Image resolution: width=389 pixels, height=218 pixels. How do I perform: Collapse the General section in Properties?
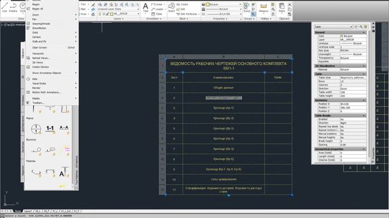point(363,32)
